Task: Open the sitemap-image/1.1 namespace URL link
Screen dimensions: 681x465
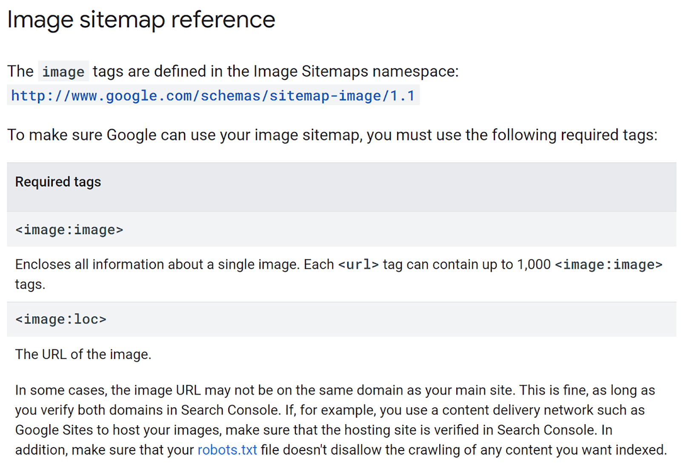Action: pyautogui.click(x=213, y=96)
